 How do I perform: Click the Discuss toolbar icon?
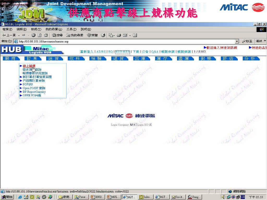click(x=135, y=35)
